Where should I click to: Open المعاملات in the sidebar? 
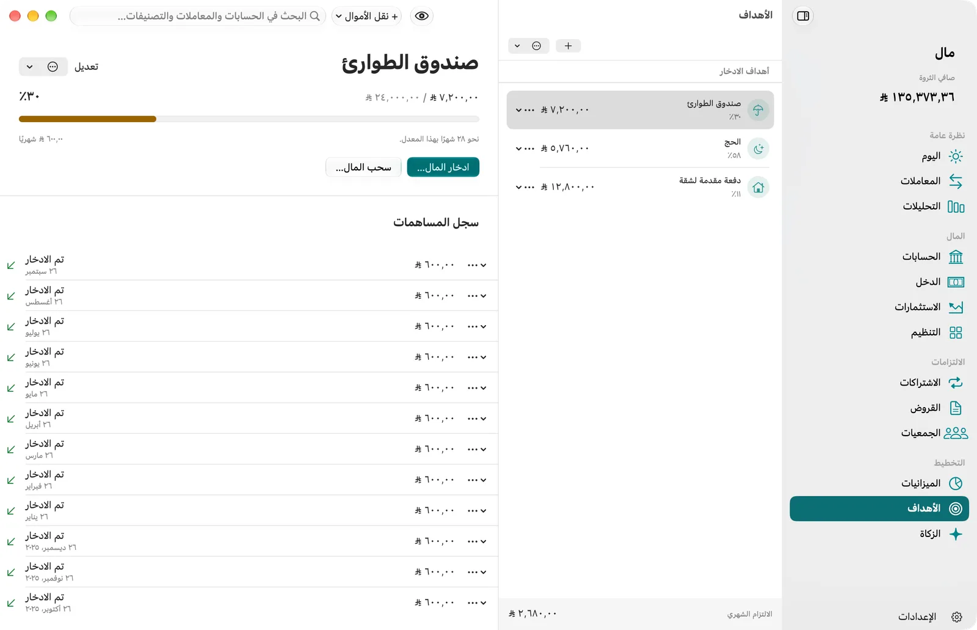pos(879,181)
